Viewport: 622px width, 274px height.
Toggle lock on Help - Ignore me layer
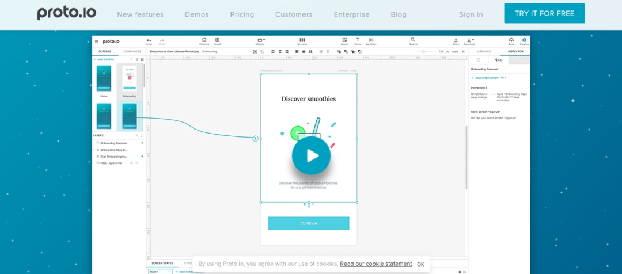132,163
